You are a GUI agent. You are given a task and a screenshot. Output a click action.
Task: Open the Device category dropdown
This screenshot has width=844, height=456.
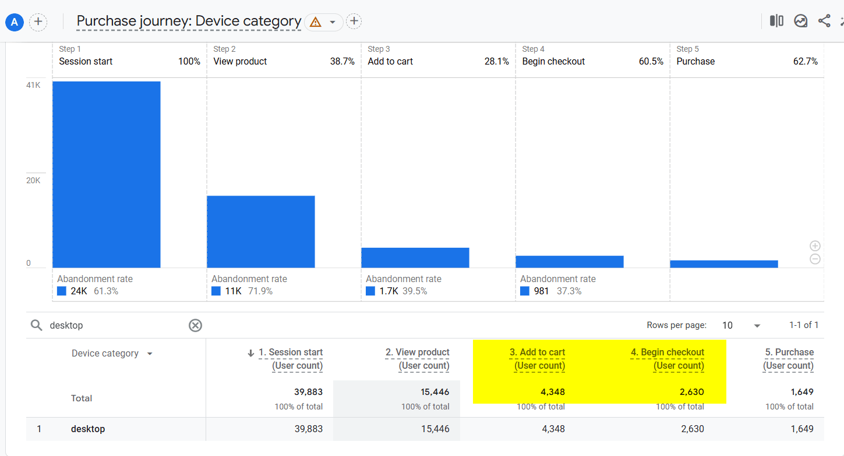[x=150, y=353]
